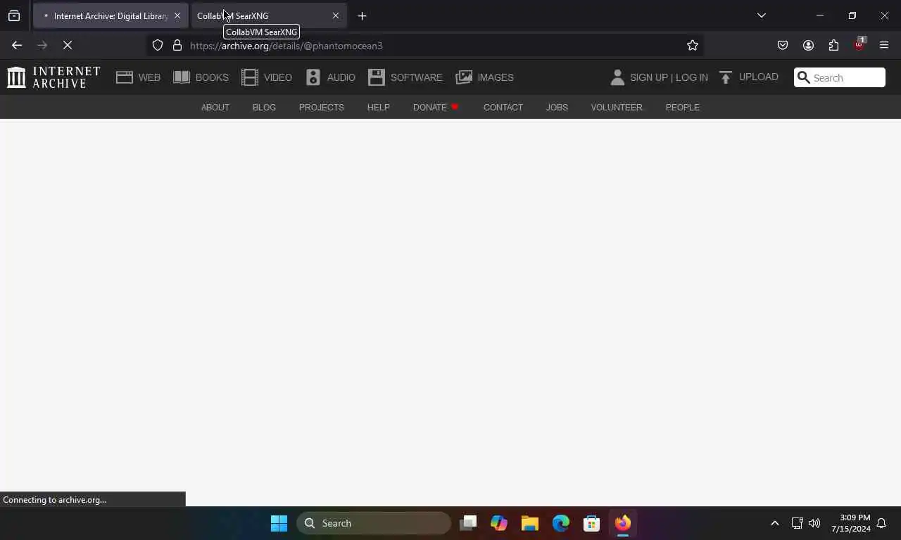Open the Upload page
Screen dimensions: 901x540
coord(748,77)
